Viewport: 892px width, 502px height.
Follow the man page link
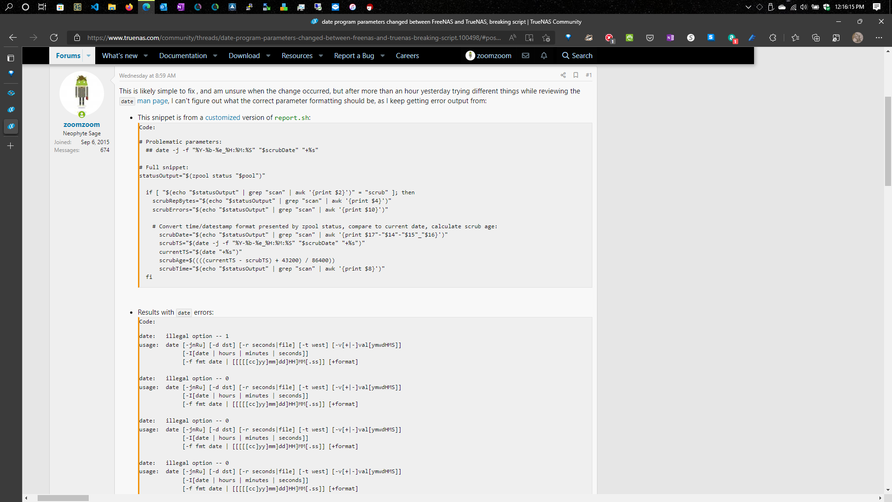click(x=152, y=101)
